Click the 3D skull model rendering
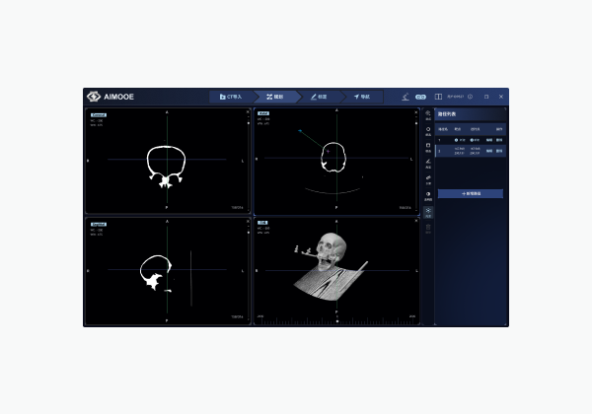Image resolution: width=592 pixels, height=414 pixels. coord(332,250)
